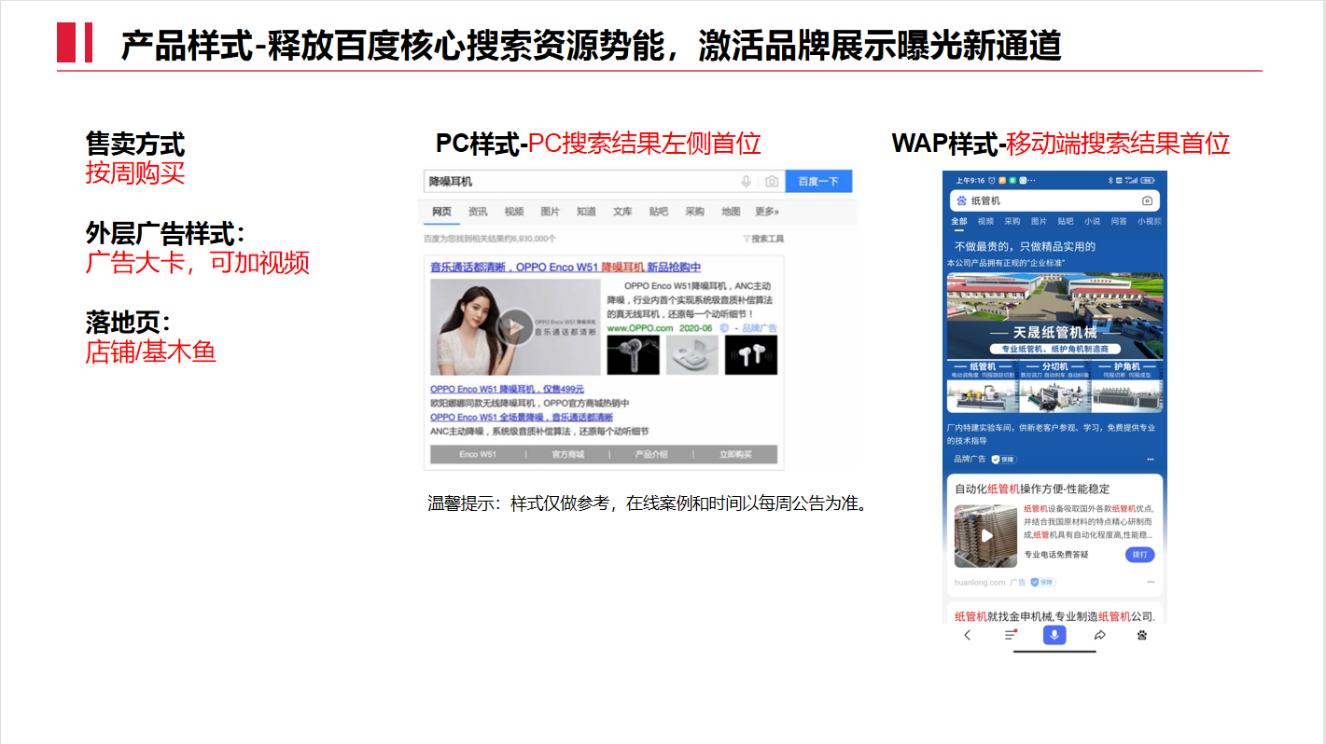Click the PC search box containing 降噪耳机
Viewport: 1326px width, 744px height.
(x=579, y=182)
